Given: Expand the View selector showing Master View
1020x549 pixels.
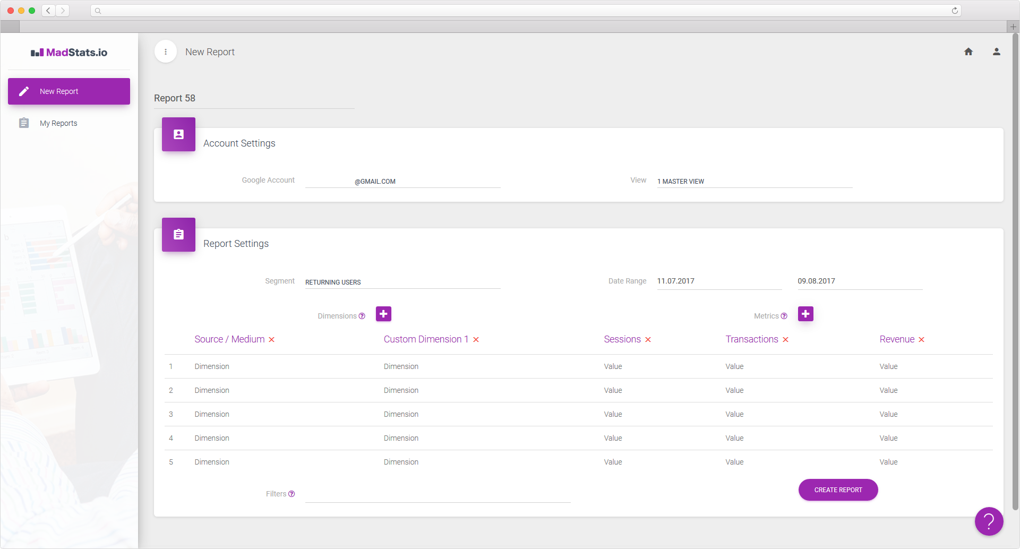Looking at the screenshot, I should click(x=754, y=181).
